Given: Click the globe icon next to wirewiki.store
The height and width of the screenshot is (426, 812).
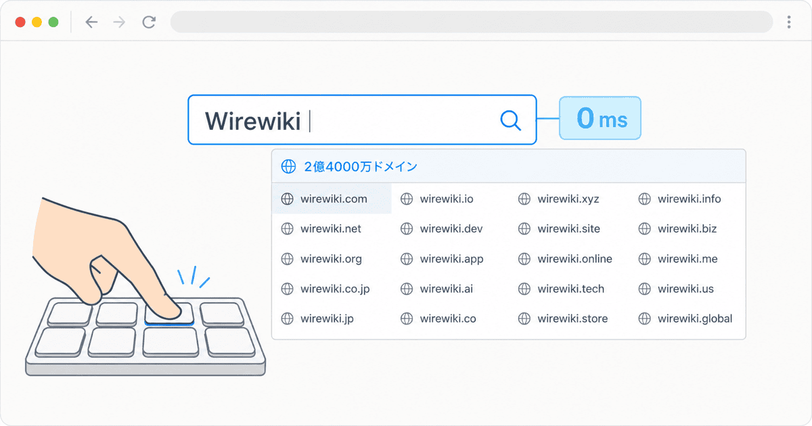Looking at the screenshot, I should click(524, 318).
